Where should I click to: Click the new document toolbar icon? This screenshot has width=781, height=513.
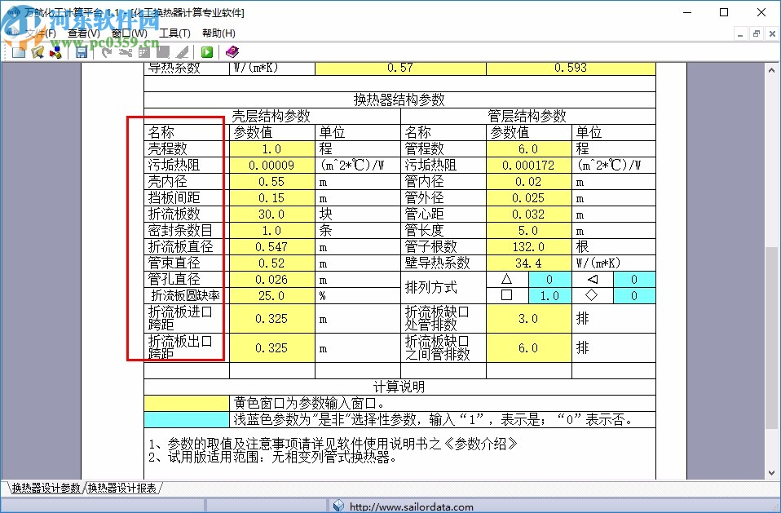coord(19,52)
